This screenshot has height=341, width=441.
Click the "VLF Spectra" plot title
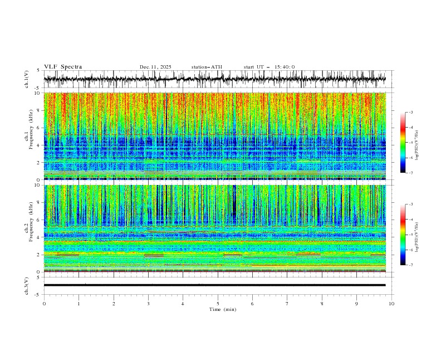tap(63, 67)
